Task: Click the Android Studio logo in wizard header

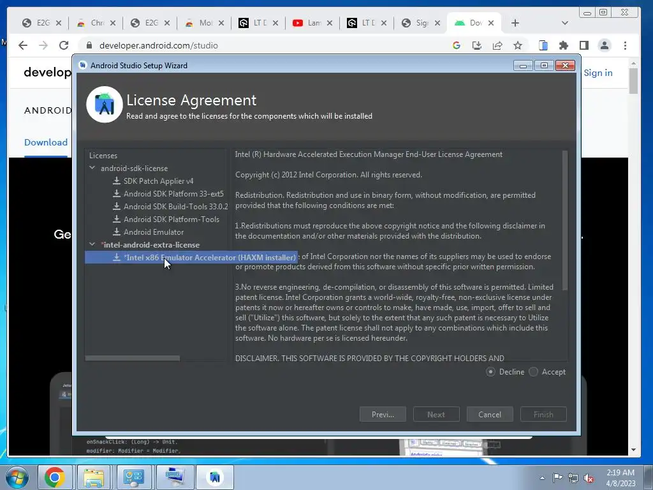Action: (104, 104)
